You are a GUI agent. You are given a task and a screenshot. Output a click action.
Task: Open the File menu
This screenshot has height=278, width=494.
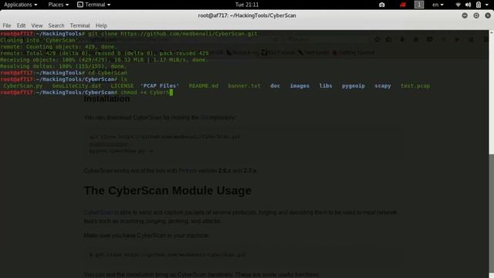coord(7,25)
